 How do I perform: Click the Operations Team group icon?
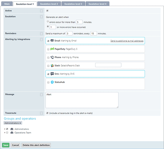(x=12, y=133)
